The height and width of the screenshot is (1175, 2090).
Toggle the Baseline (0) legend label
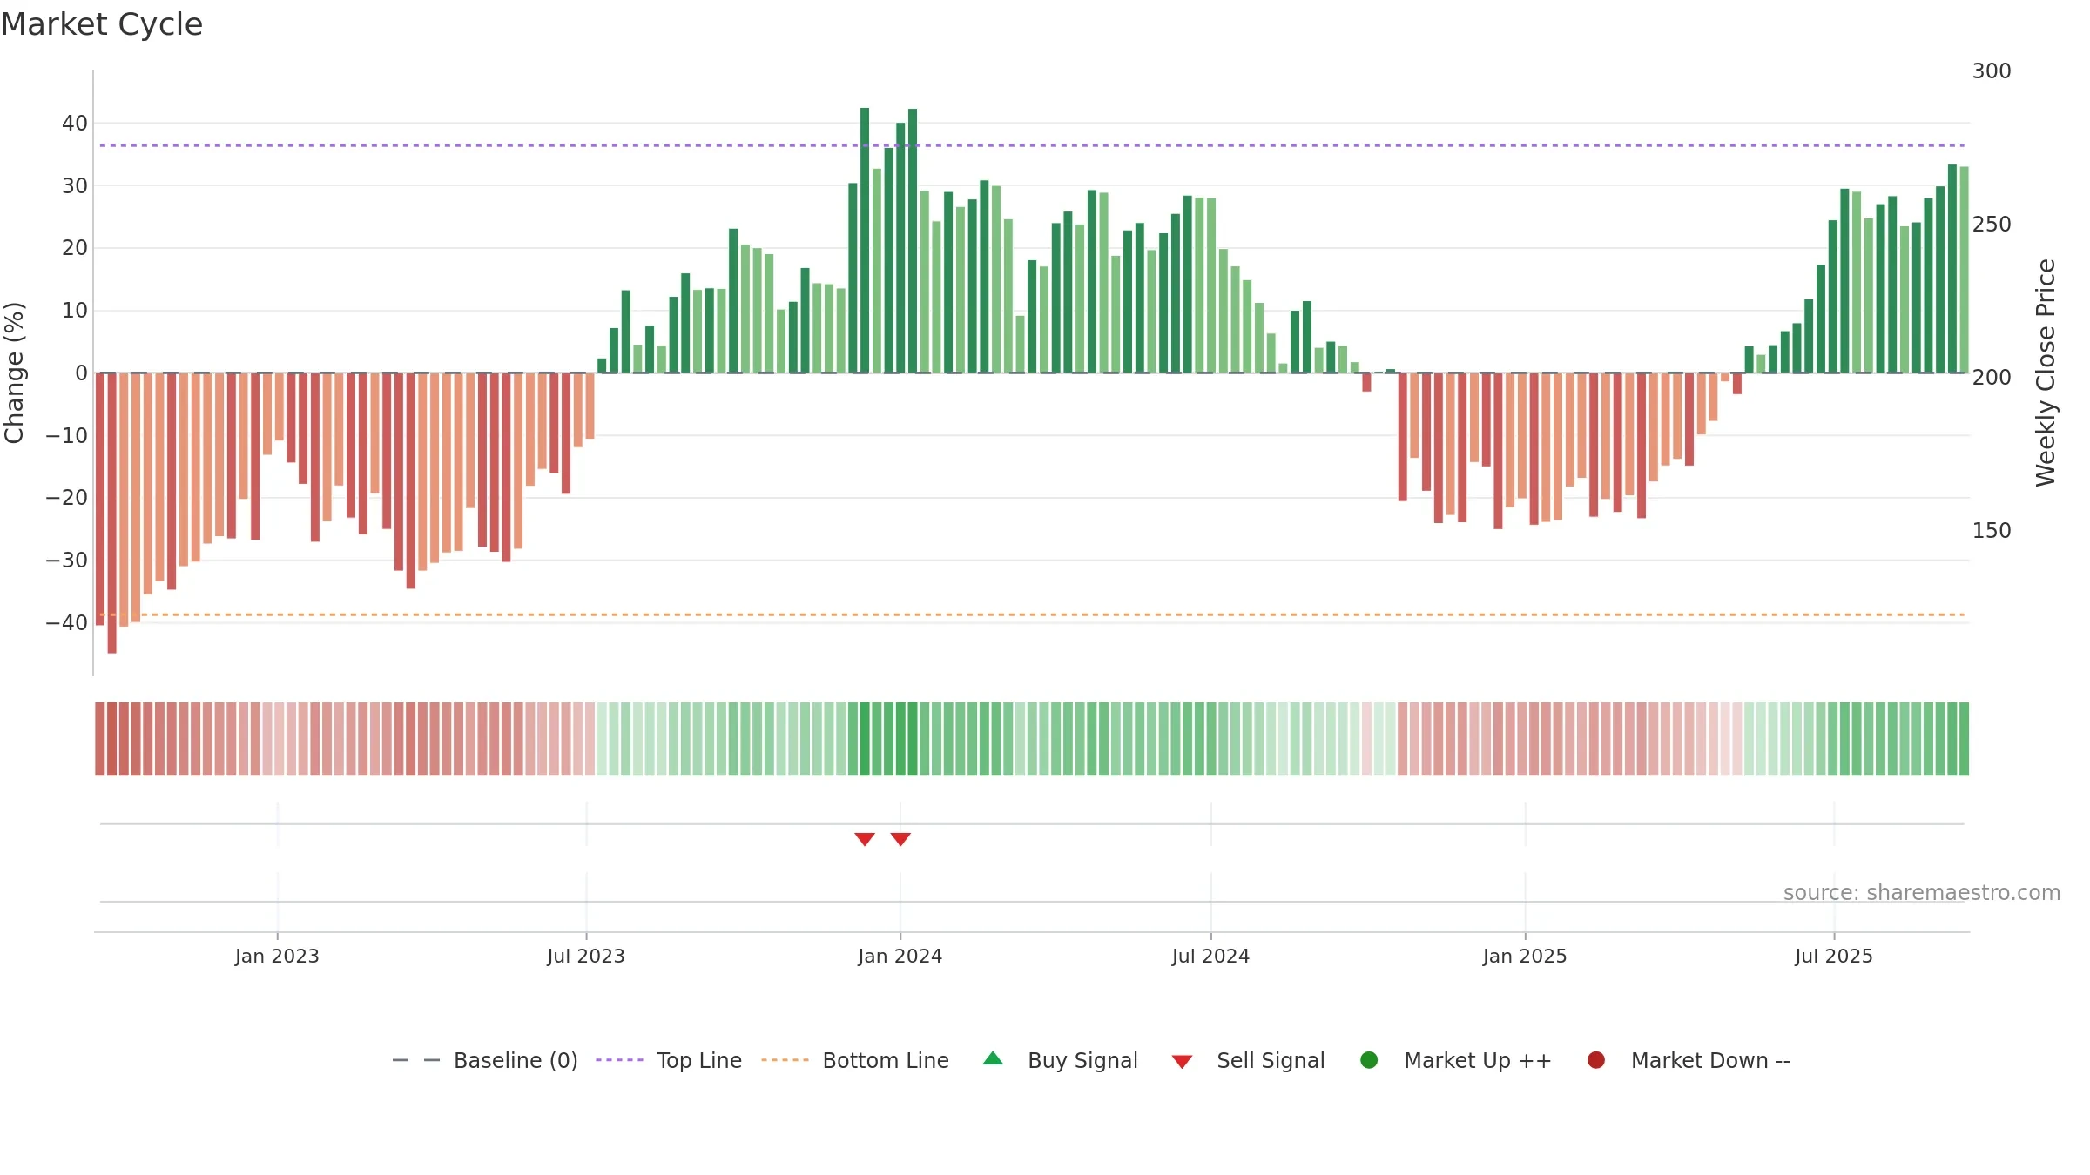[x=516, y=1060]
